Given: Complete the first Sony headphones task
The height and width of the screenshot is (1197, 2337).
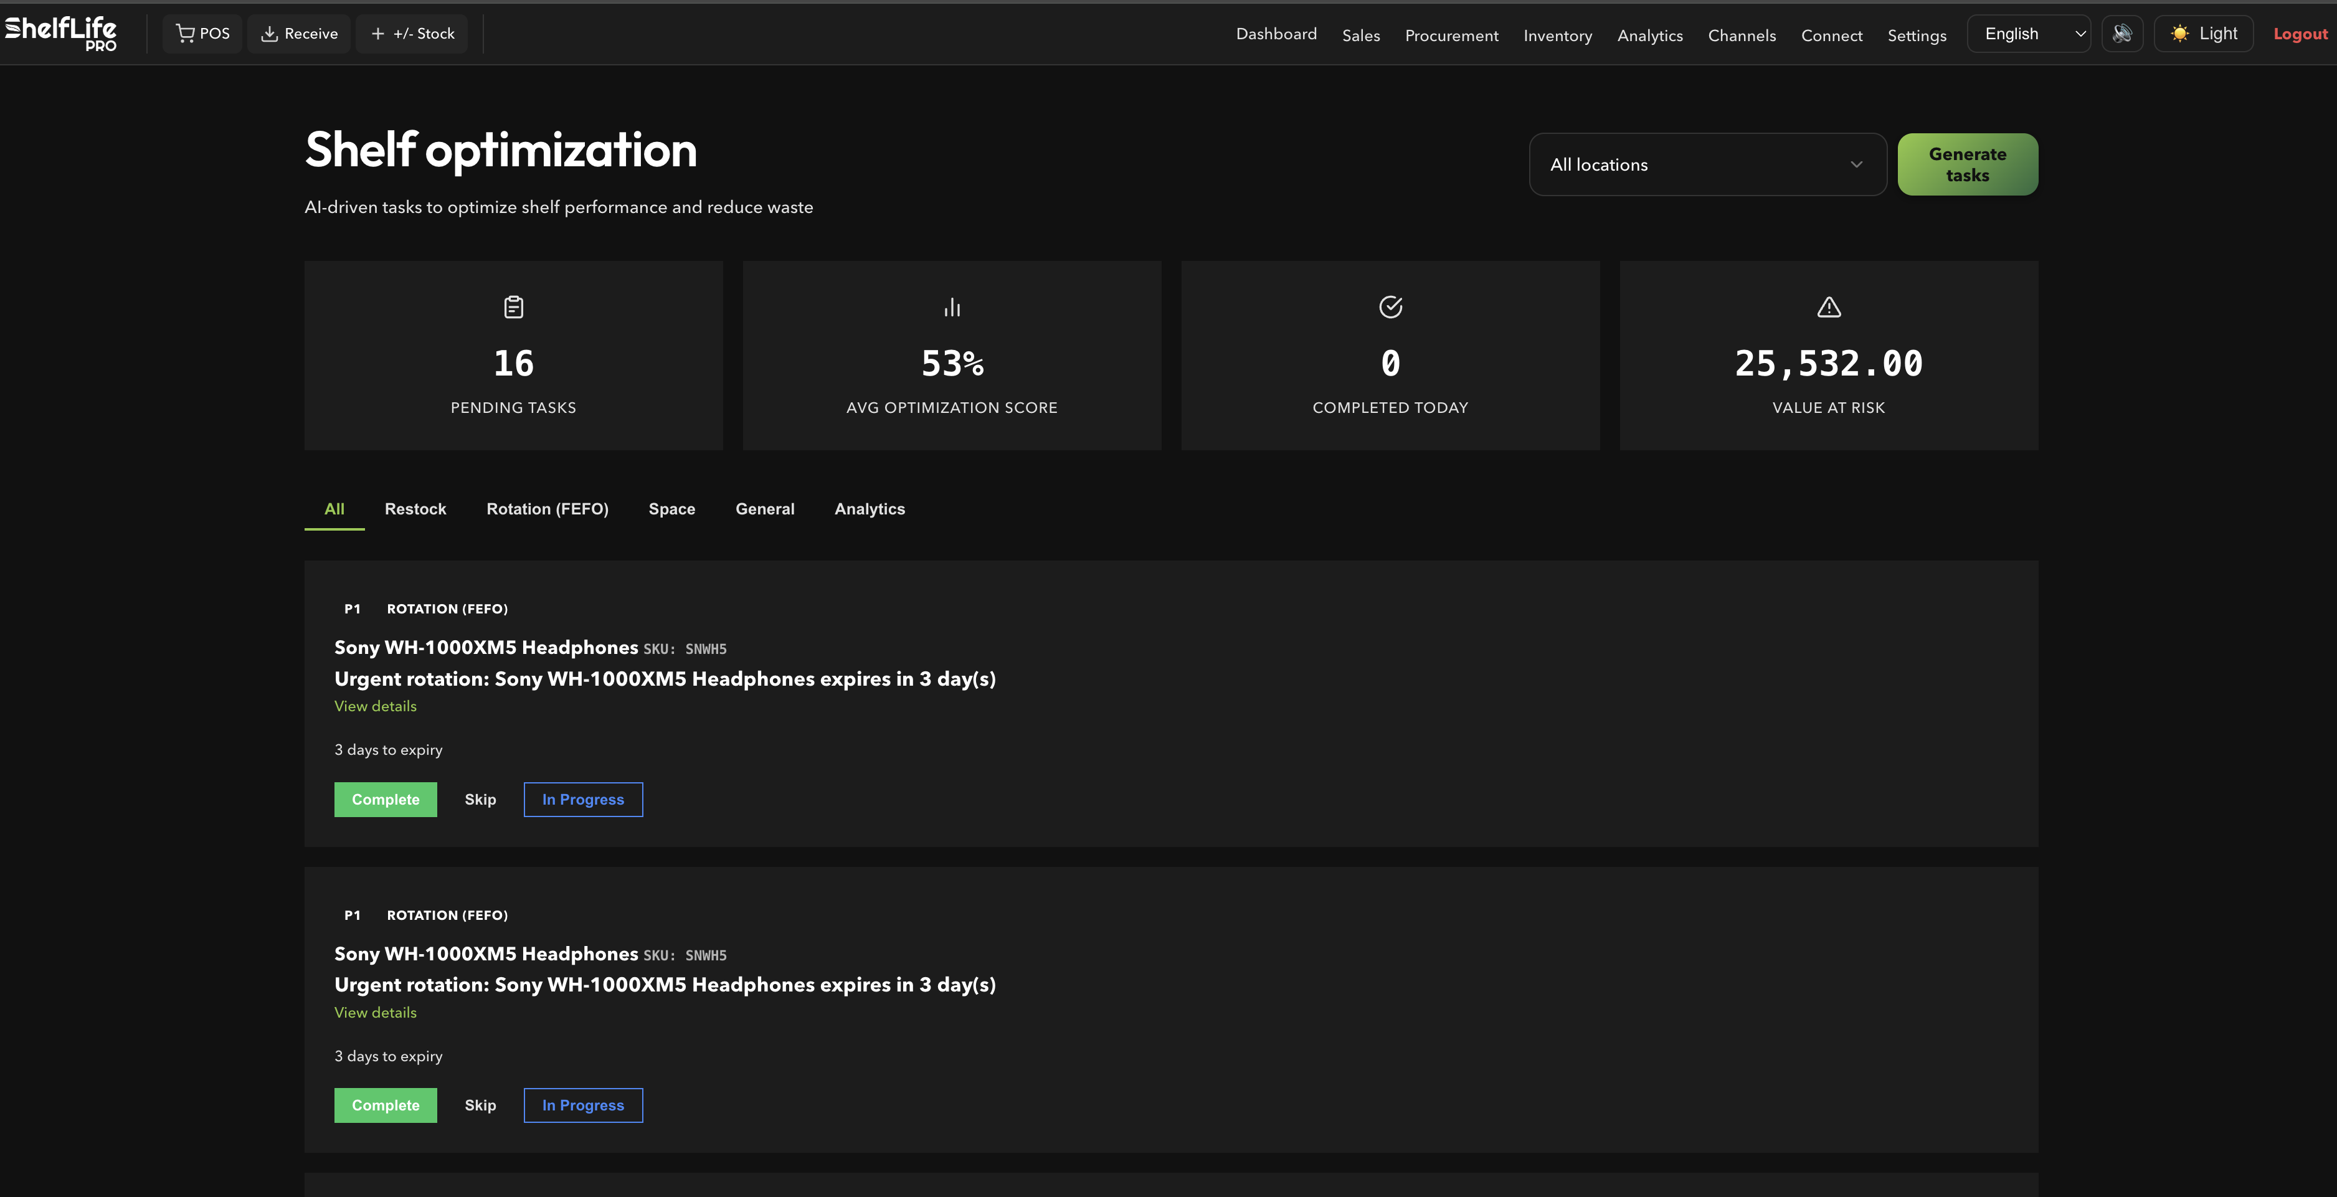Looking at the screenshot, I should point(385,799).
